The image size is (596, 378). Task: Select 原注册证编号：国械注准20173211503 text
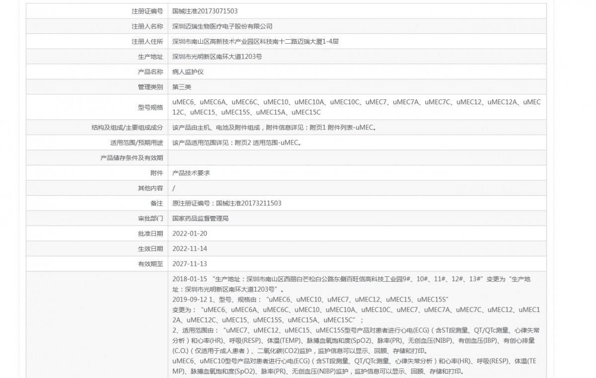coord(227,203)
